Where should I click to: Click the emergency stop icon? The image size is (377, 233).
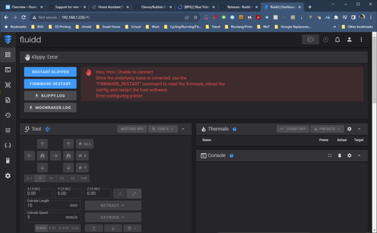click(310, 40)
